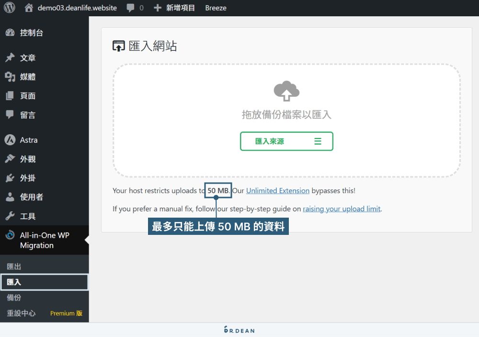Image resolution: width=479 pixels, height=337 pixels.
Task: Expand the 匯入來源 import source options
Action: pos(286,141)
